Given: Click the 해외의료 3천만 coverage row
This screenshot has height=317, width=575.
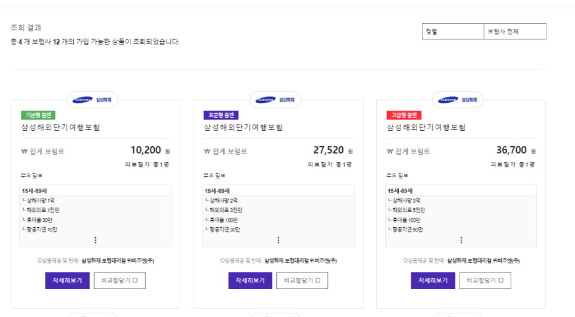Looking at the screenshot, I should [x=224, y=210].
